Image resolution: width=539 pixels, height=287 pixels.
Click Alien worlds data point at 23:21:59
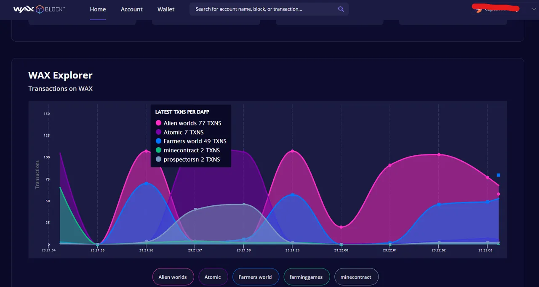[x=293, y=151]
